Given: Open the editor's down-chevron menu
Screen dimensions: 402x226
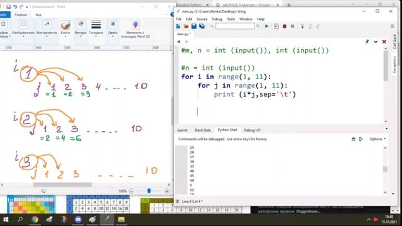Looking at the screenshot, I should (x=376, y=41).
